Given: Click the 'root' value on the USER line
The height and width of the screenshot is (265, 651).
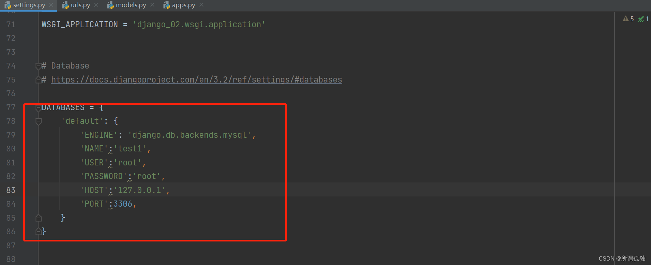Looking at the screenshot, I should [x=127, y=163].
